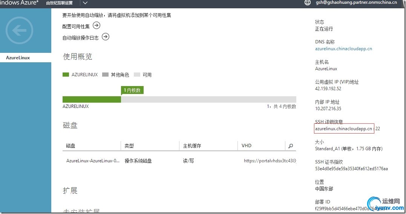Click the 1，共 4 内核数 usage text

coord(282,106)
